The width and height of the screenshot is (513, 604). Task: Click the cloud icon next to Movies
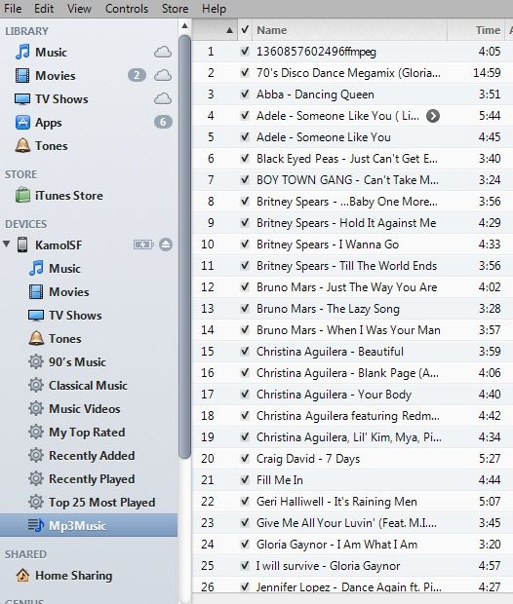[163, 75]
